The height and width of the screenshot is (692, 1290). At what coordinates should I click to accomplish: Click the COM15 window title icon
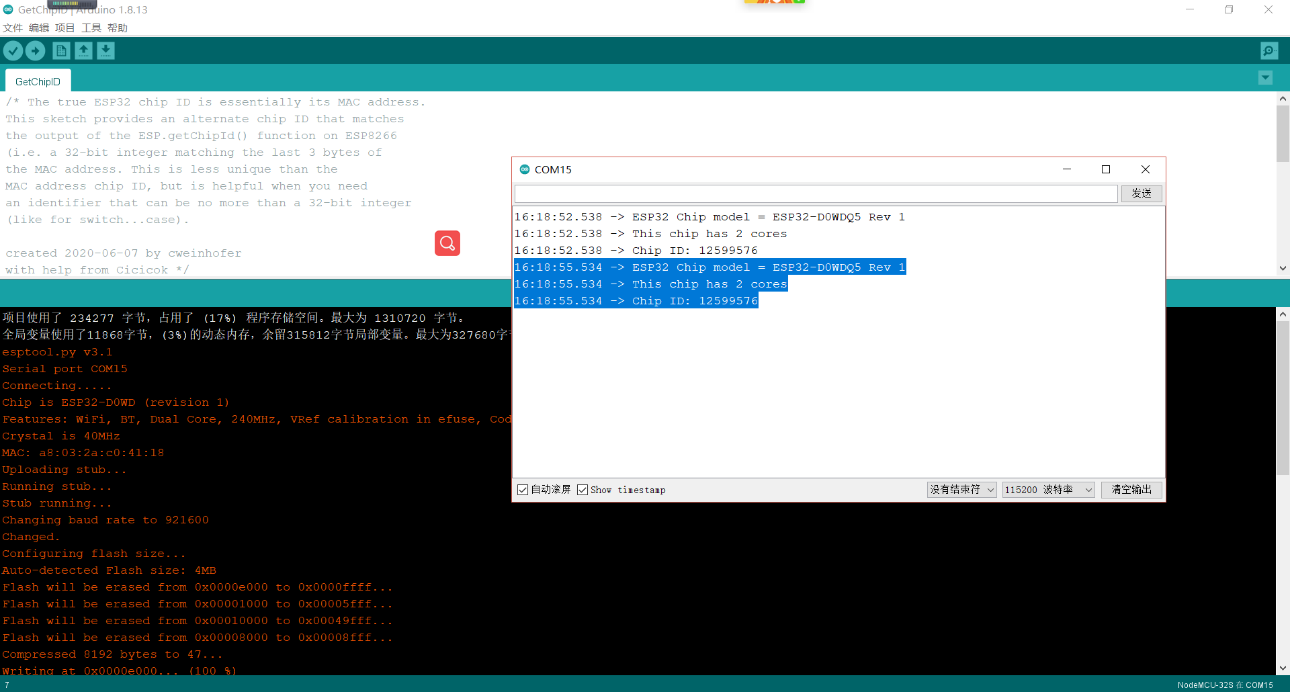pos(525,169)
